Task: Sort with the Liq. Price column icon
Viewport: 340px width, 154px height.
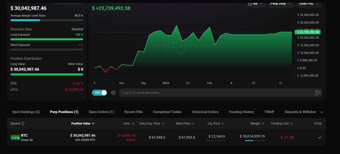Action: [x=223, y=124]
